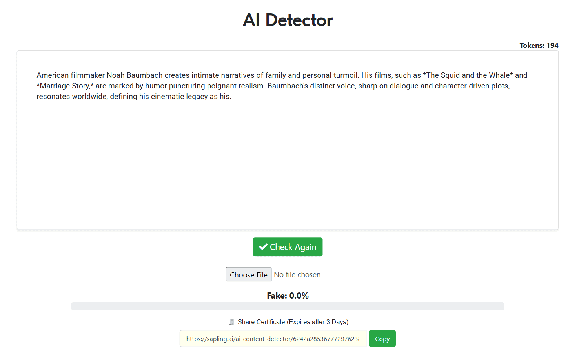Copy the certificate link with Copy button
The height and width of the screenshot is (354, 579).
pyautogui.click(x=382, y=339)
